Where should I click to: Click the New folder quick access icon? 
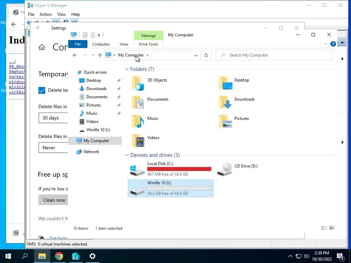(x=93, y=35)
